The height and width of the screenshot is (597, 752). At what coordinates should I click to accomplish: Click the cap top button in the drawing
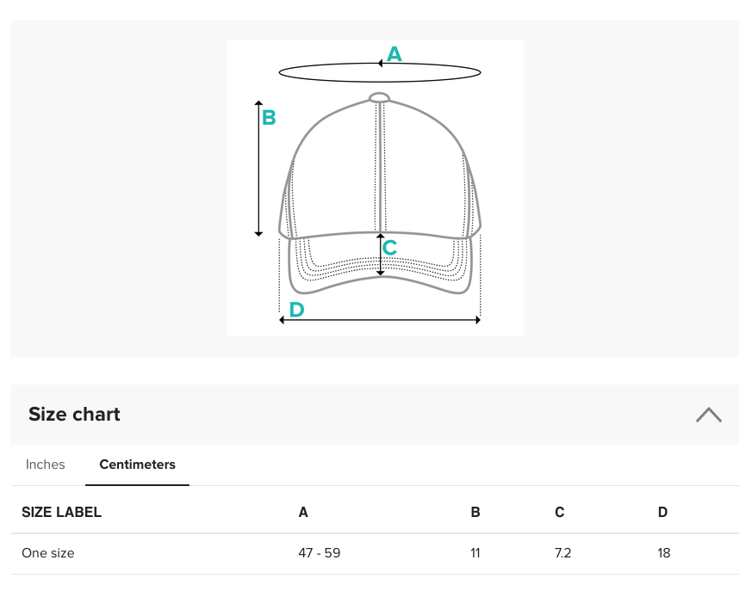(379, 98)
